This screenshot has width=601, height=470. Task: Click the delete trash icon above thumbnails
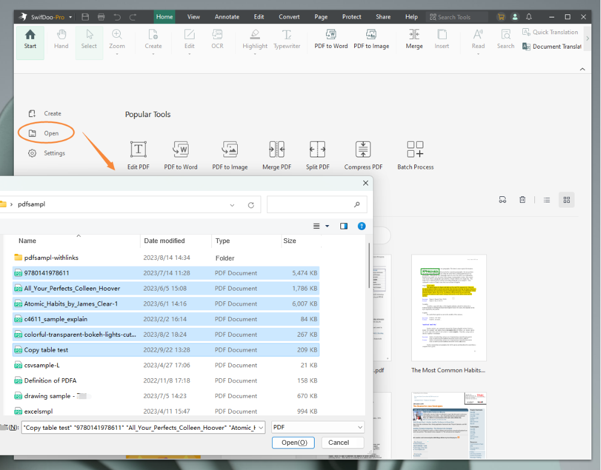pos(522,199)
